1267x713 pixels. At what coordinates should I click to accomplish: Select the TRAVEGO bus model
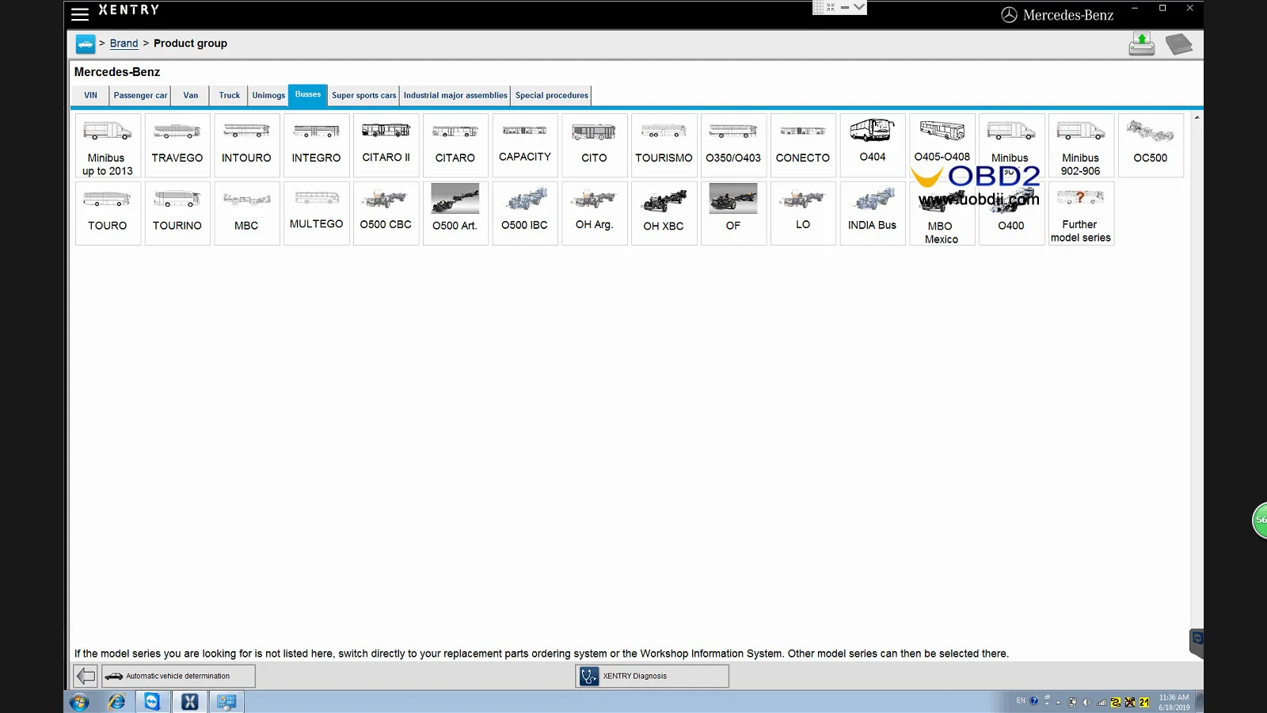[x=177, y=145]
